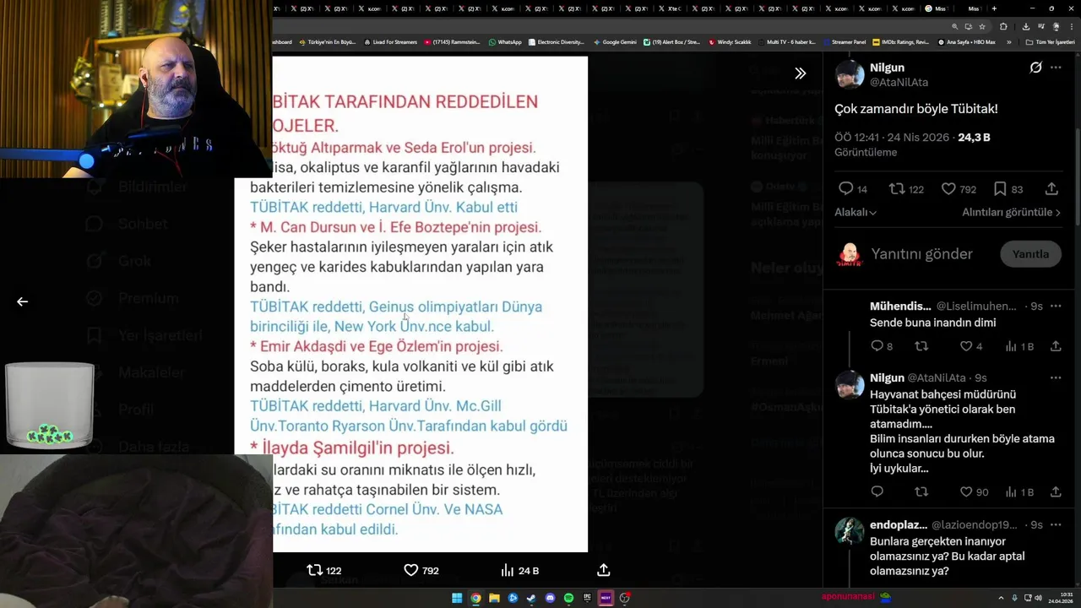
Task: Go back using the left arrow
Action: tap(23, 301)
